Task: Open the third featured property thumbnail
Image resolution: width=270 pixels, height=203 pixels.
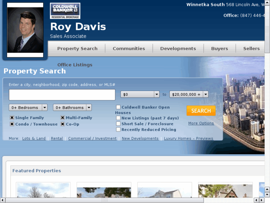Action: (165, 190)
